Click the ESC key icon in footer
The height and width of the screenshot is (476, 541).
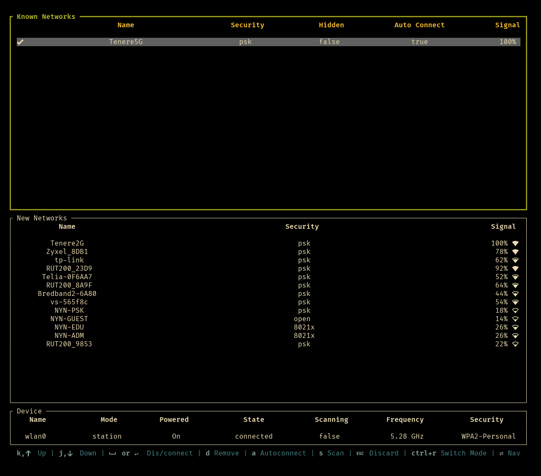click(x=360, y=453)
